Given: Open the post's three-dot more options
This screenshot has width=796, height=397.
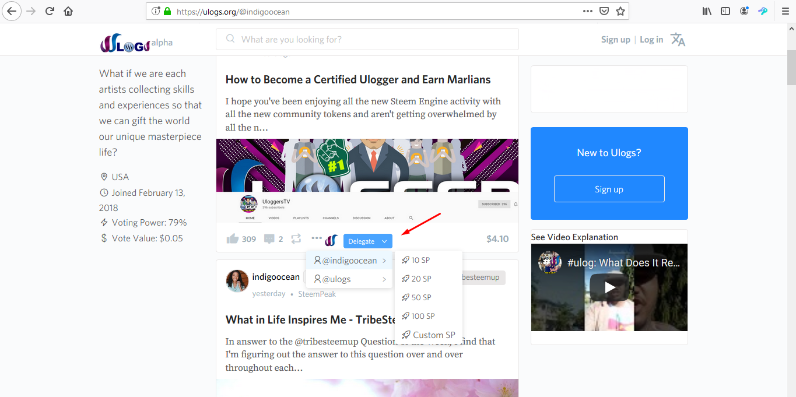Looking at the screenshot, I should coord(317,238).
